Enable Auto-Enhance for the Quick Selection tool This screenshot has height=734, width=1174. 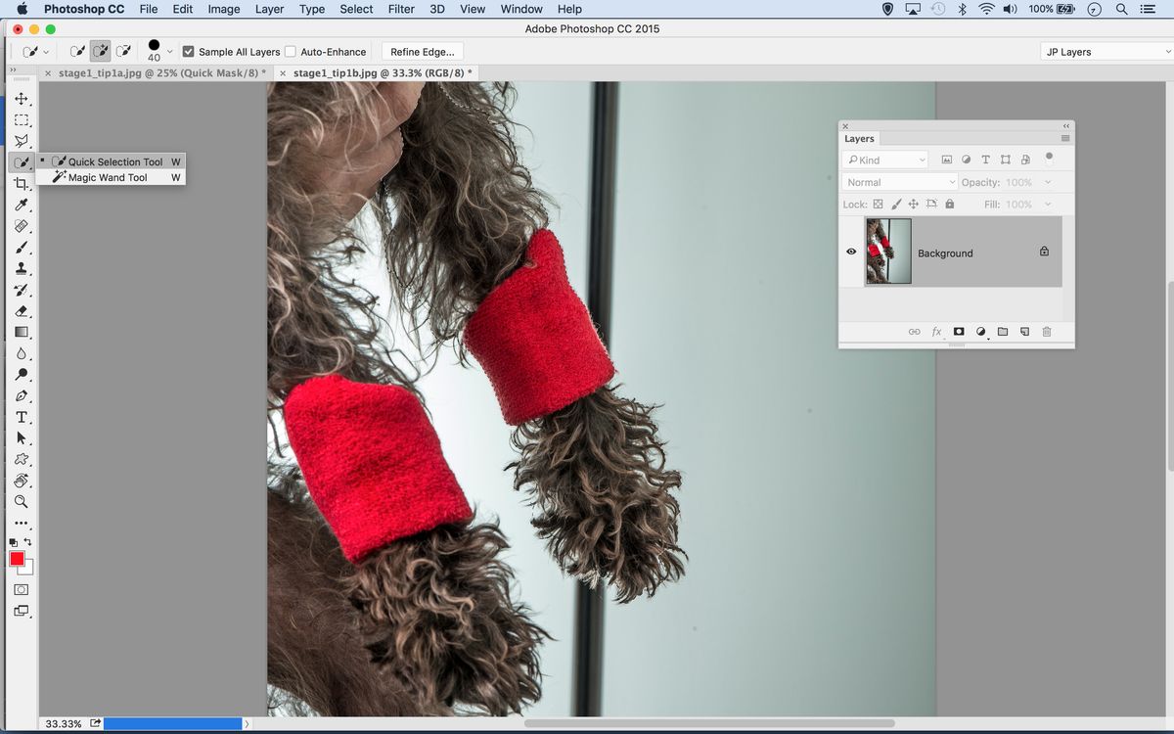click(x=290, y=51)
